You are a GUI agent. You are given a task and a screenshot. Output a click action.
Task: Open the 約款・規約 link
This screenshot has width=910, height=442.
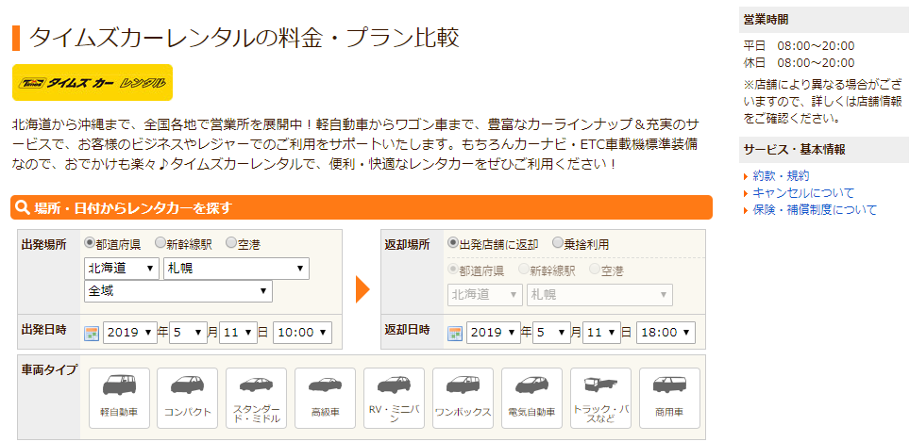781,175
